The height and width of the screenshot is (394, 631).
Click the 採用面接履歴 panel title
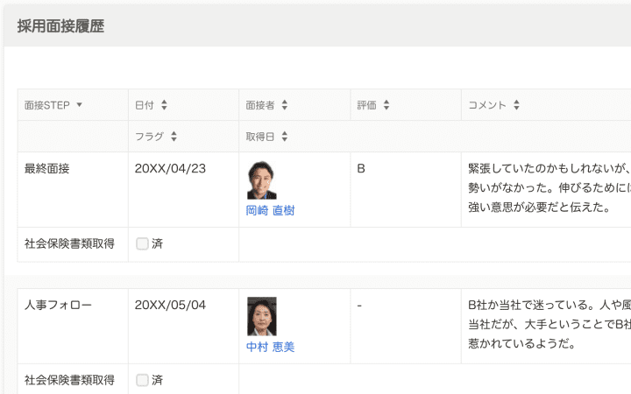[x=60, y=26]
